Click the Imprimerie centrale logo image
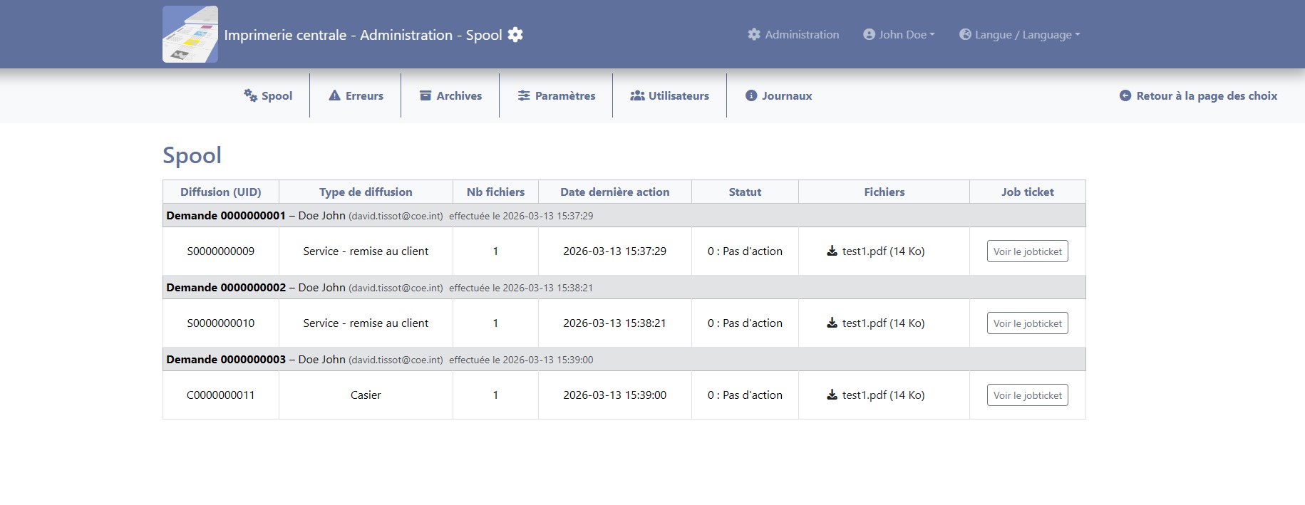The height and width of the screenshot is (505, 1305). 190,34
